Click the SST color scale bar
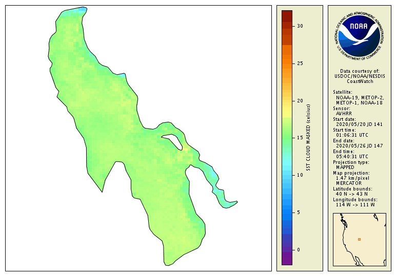 (287, 138)
